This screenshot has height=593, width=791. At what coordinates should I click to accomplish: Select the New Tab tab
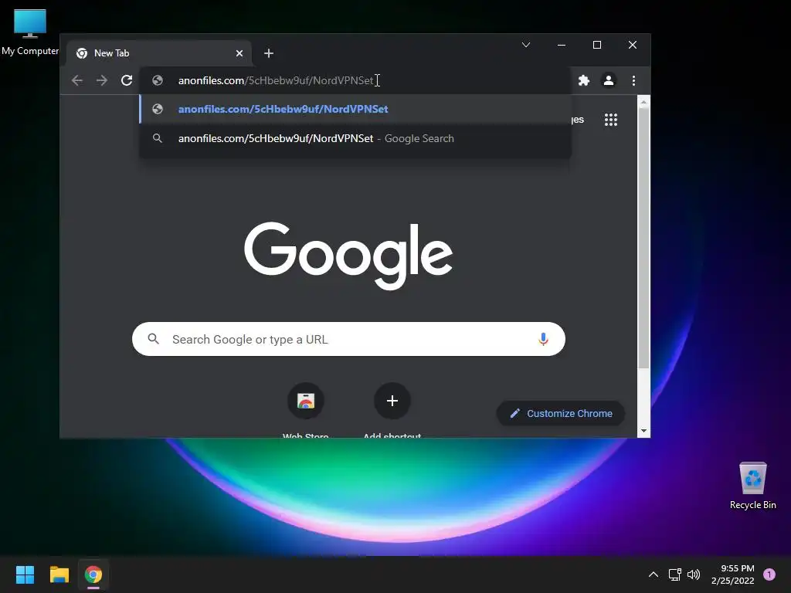(158, 53)
